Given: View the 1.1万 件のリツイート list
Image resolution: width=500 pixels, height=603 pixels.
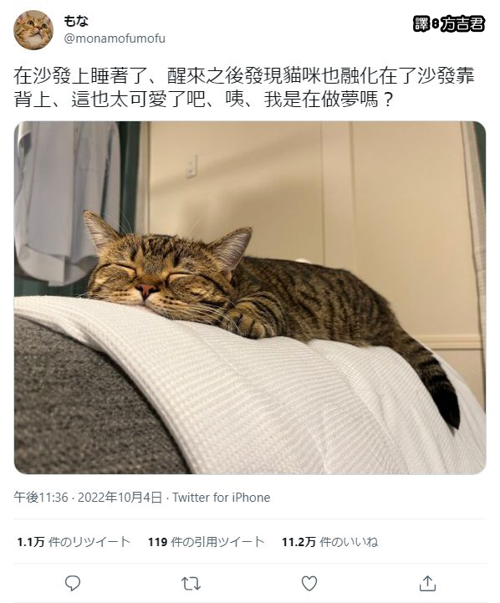Looking at the screenshot, I should pyautogui.click(x=74, y=542).
